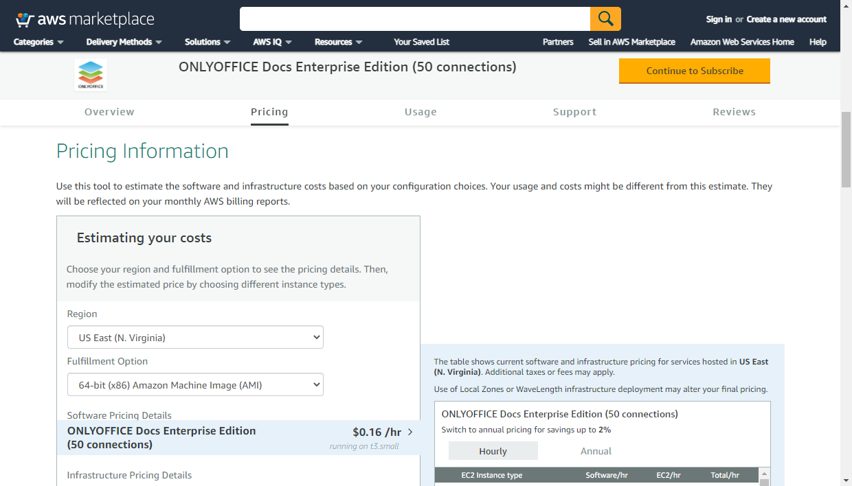Open the Fulfillment Option dropdown
The image size is (852, 486).
coord(195,385)
